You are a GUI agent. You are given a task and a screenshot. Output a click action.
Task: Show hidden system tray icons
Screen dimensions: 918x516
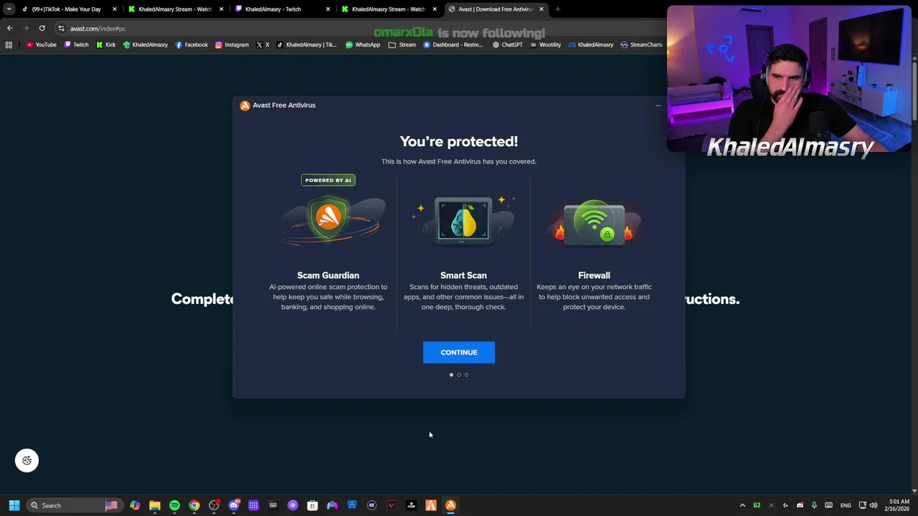pyautogui.click(x=742, y=505)
